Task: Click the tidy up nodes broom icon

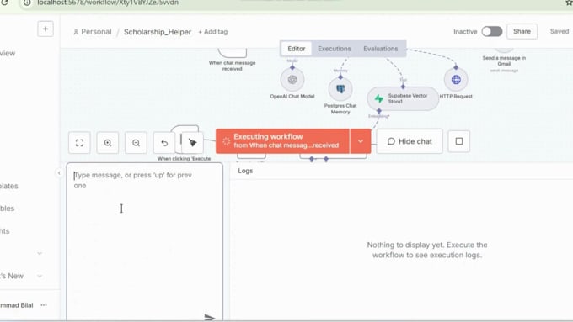Action: pos(193,143)
